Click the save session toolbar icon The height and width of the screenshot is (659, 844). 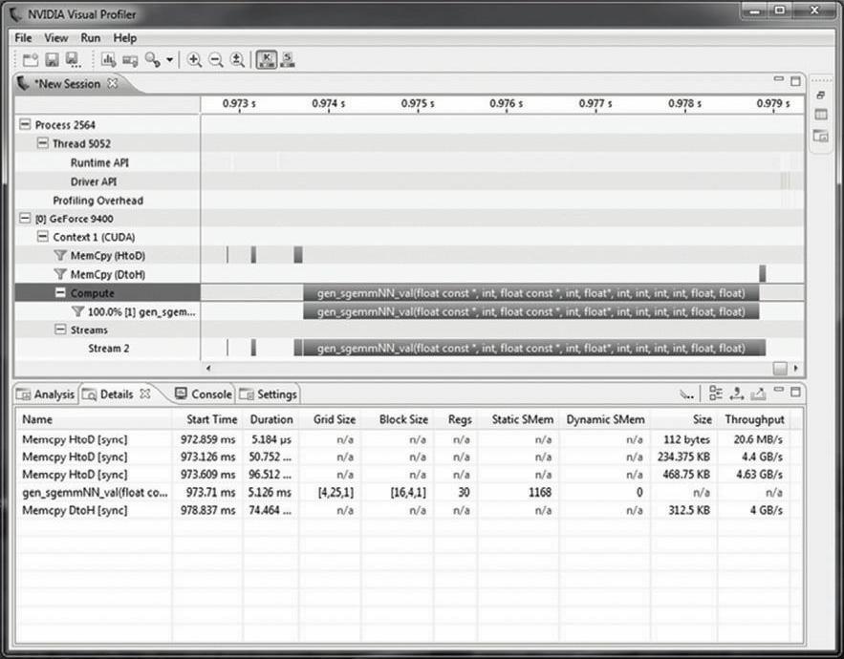click(52, 59)
